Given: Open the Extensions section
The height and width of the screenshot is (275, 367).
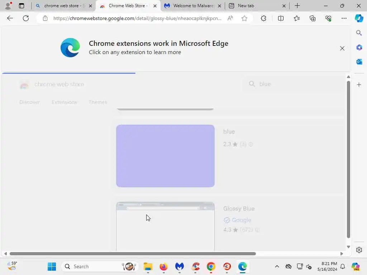Looking at the screenshot, I should pos(64,102).
